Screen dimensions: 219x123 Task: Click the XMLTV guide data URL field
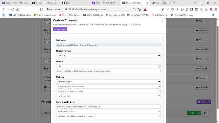click(x=108, y=106)
